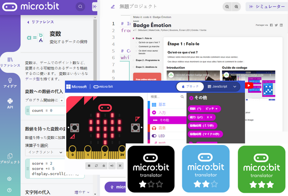
Task: Zoom in the code editor
Action: 236,7
